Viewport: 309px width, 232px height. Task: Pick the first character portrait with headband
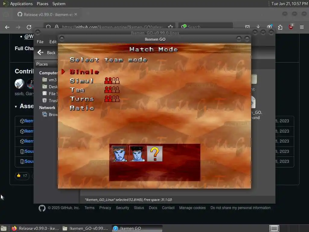pos(119,154)
